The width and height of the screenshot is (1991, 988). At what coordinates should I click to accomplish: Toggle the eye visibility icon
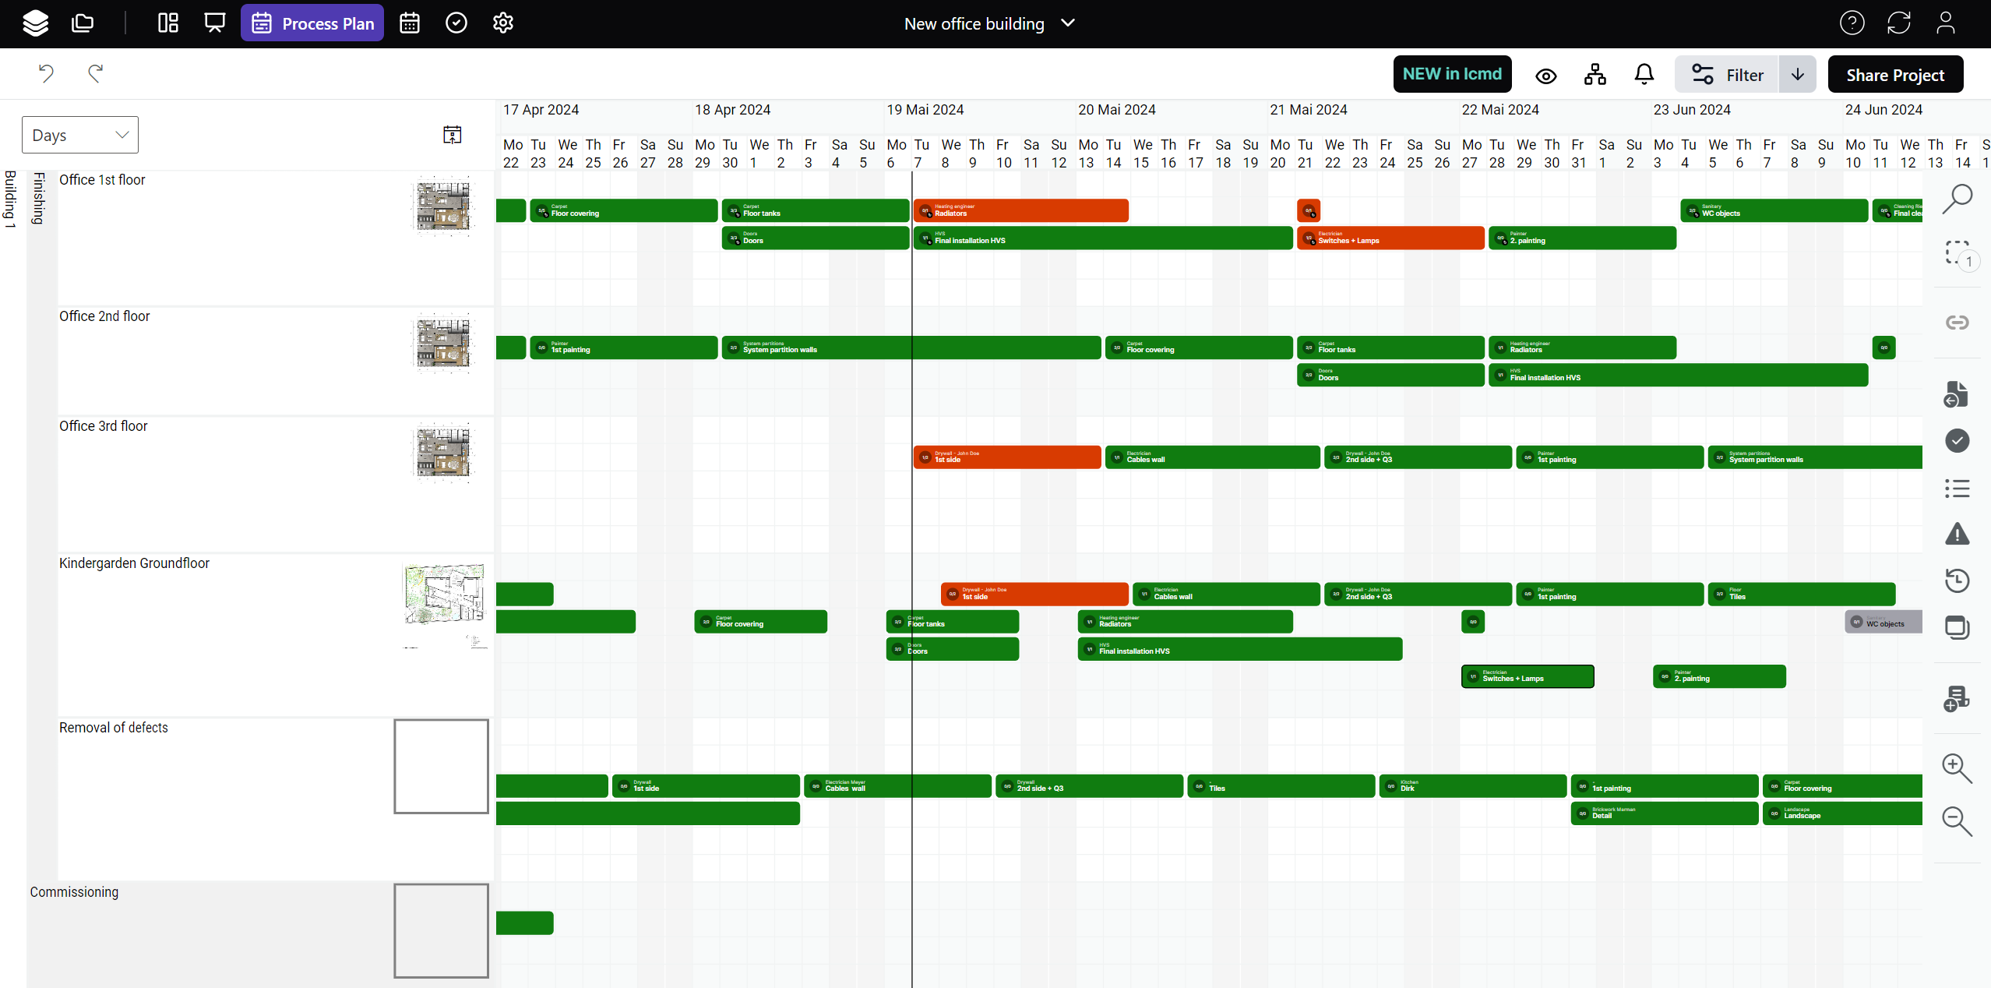[x=1545, y=76]
